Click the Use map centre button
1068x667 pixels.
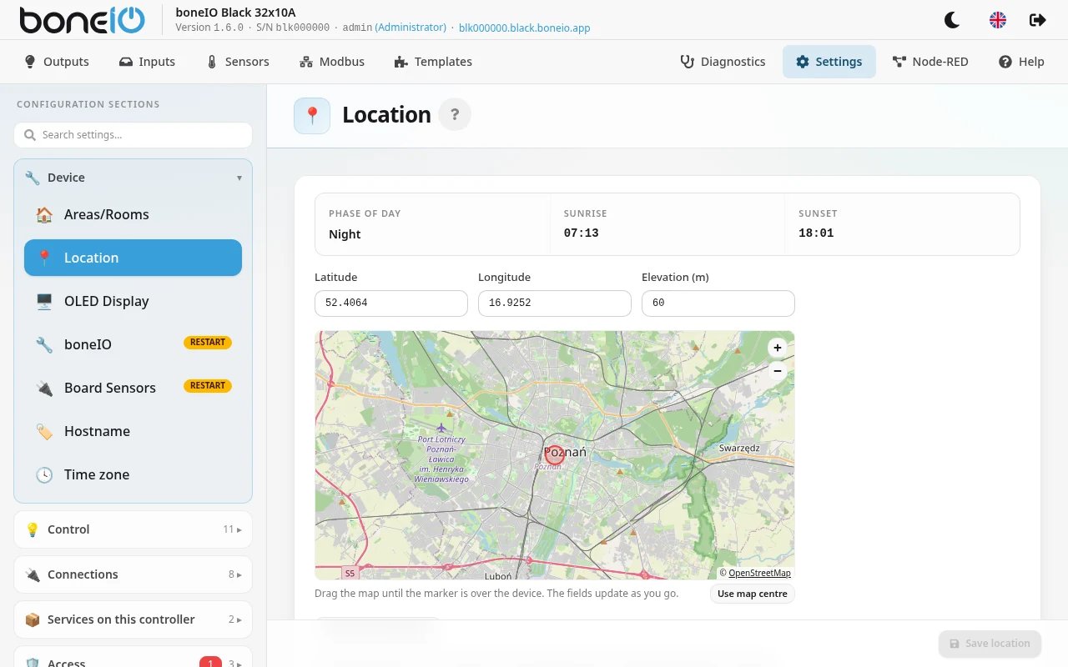[x=753, y=594]
